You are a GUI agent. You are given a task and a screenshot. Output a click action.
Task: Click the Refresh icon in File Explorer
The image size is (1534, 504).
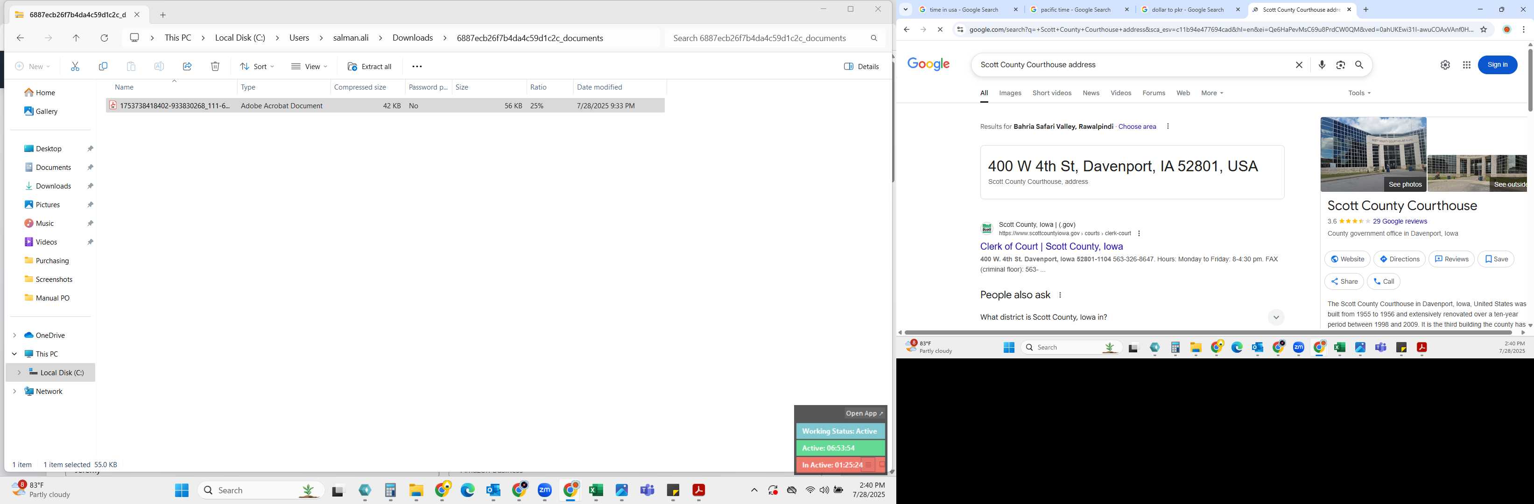104,38
